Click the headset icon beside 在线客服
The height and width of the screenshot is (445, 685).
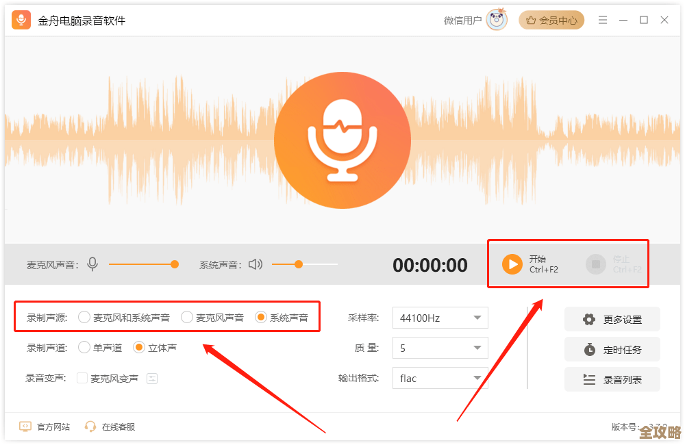pyautogui.click(x=90, y=426)
